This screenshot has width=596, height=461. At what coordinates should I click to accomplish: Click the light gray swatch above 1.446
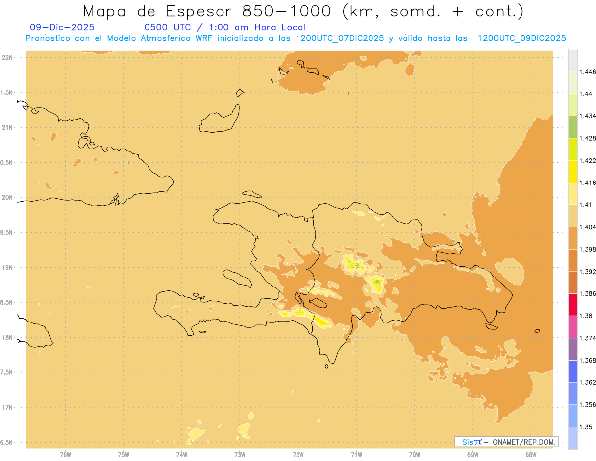click(573, 60)
